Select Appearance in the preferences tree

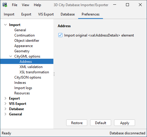(24, 46)
